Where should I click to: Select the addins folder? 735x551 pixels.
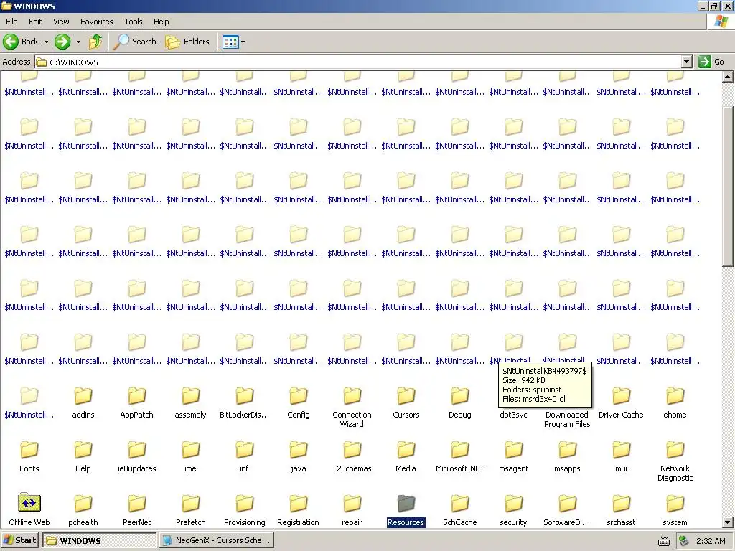tap(83, 403)
